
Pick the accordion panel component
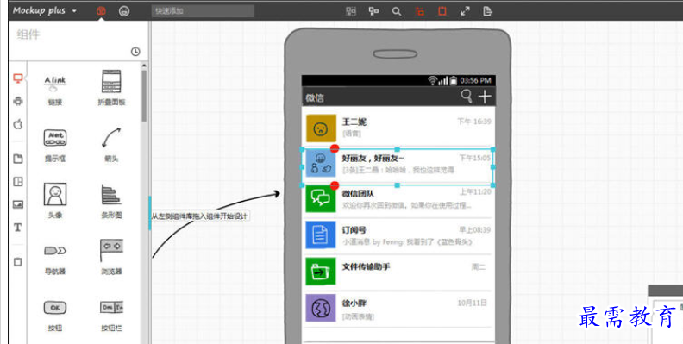[111, 88]
